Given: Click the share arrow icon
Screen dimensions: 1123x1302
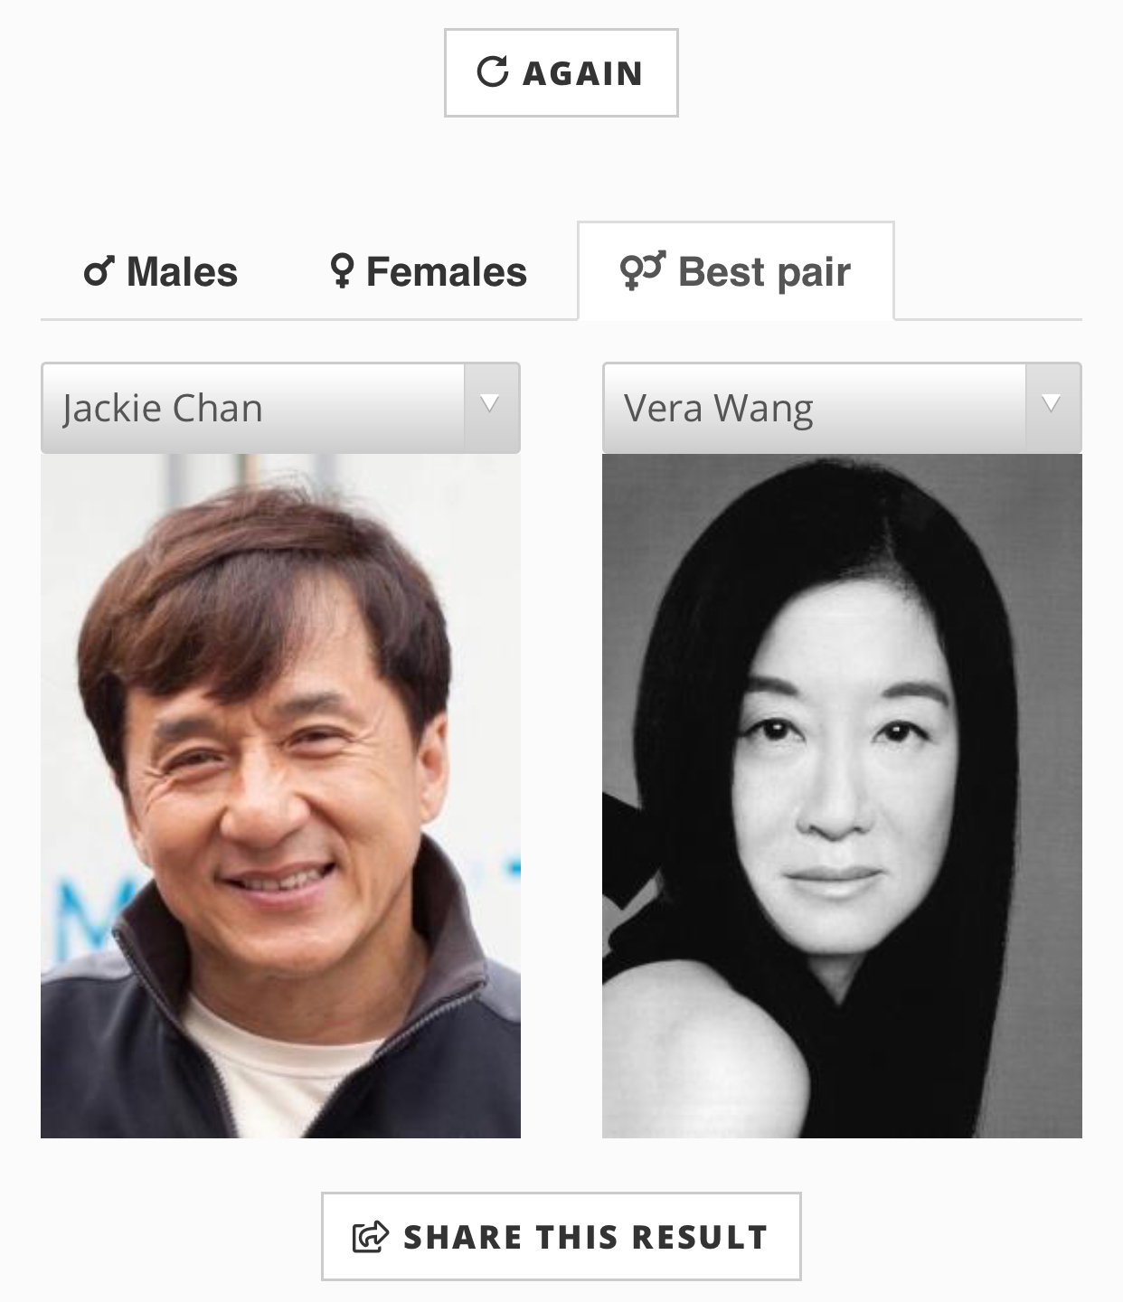Looking at the screenshot, I should point(371,1236).
